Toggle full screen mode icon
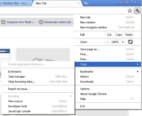Screen dimensions: 142x116 pos(130,42)
